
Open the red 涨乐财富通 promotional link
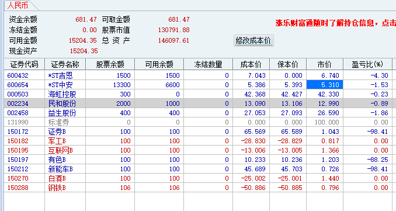tap(336, 23)
